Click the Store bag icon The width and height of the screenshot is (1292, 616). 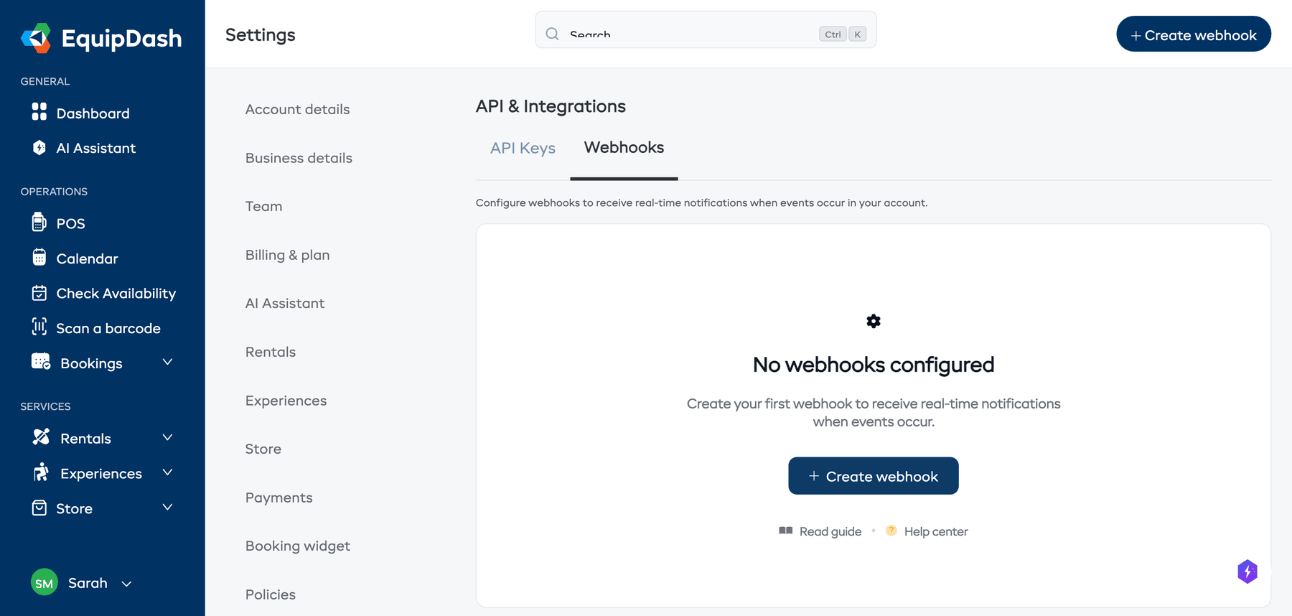point(39,508)
